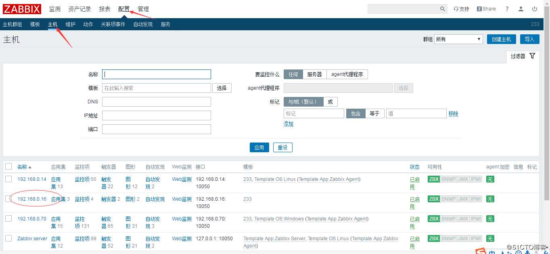550x254 pixels.
Task: Click the logout power icon
Action: [x=535, y=9]
